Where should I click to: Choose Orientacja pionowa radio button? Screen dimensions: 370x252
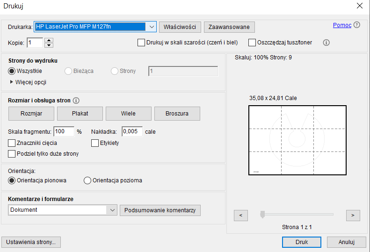click(x=12, y=180)
